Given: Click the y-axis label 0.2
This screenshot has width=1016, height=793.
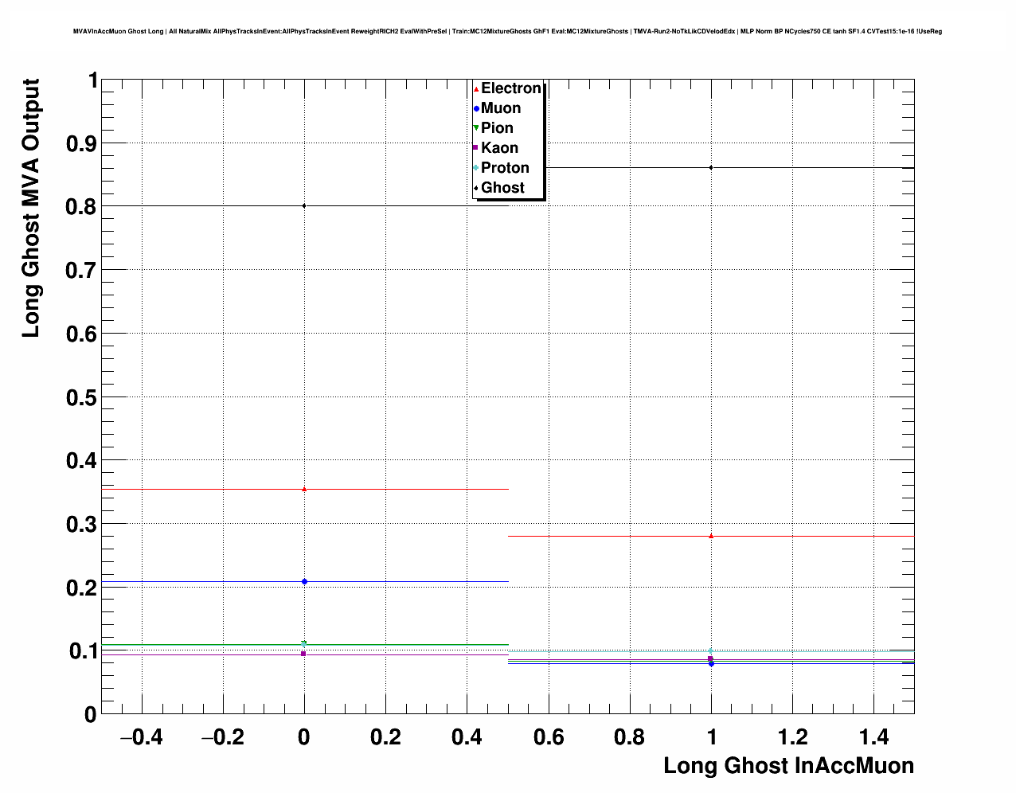Looking at the screenshot, I should [80, 588].
